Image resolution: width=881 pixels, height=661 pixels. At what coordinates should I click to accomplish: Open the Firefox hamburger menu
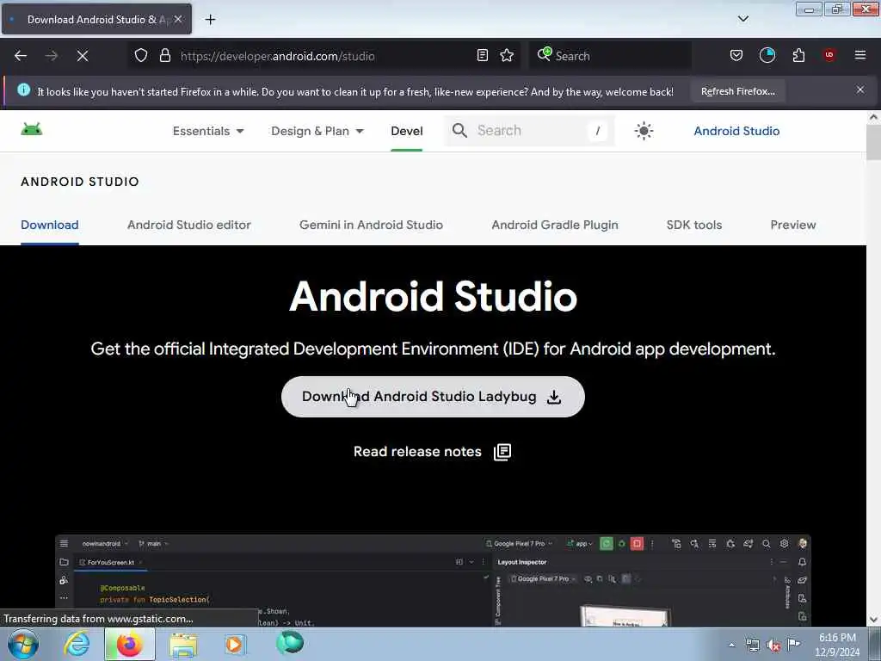[x=860, y=55]
